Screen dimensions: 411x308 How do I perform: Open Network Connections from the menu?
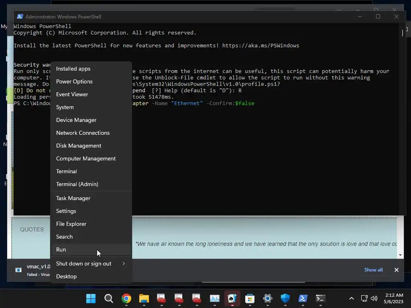click(91, 133)
